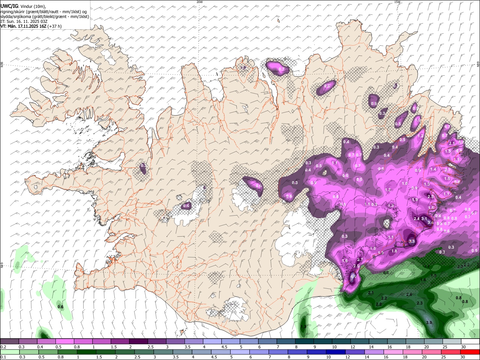Select the 3.5 label on the rain scale
The height and width of the screenshot is (360, 480).
(x=176, y=357)
